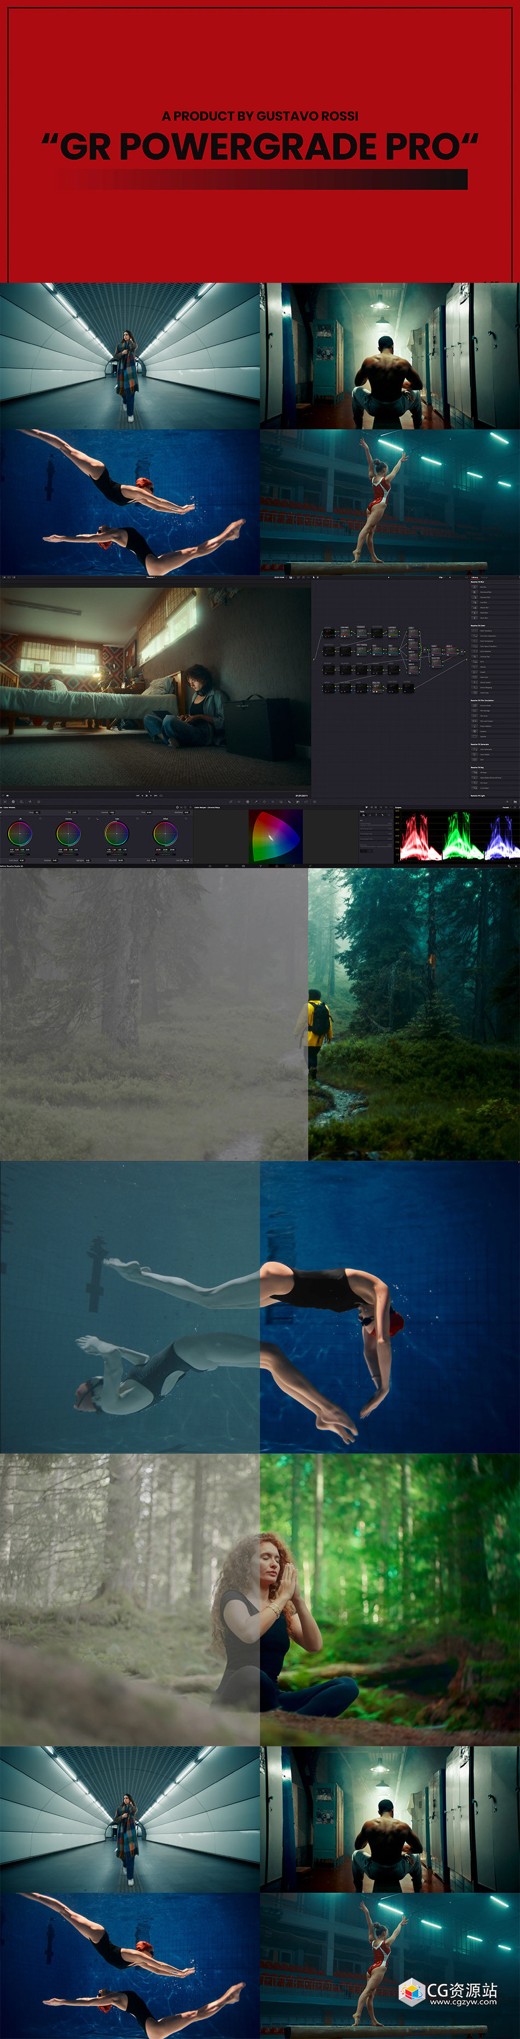The width and height of the screenshot is (520, 2039).
Task: Select the Mosaic Blur effect icon
Action: (475, 608)
